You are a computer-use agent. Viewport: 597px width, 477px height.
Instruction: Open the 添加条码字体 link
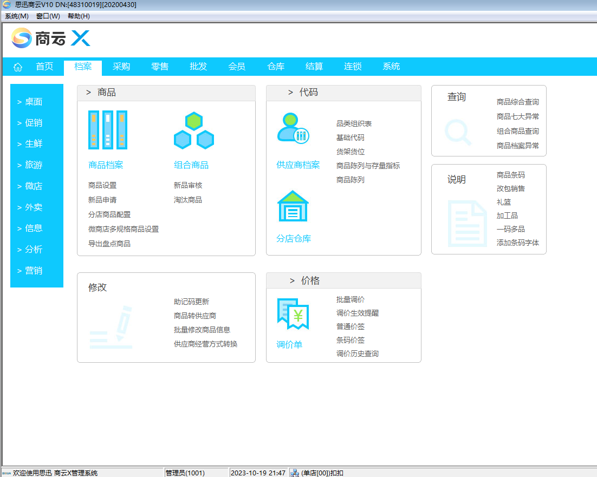click(518, 243)
